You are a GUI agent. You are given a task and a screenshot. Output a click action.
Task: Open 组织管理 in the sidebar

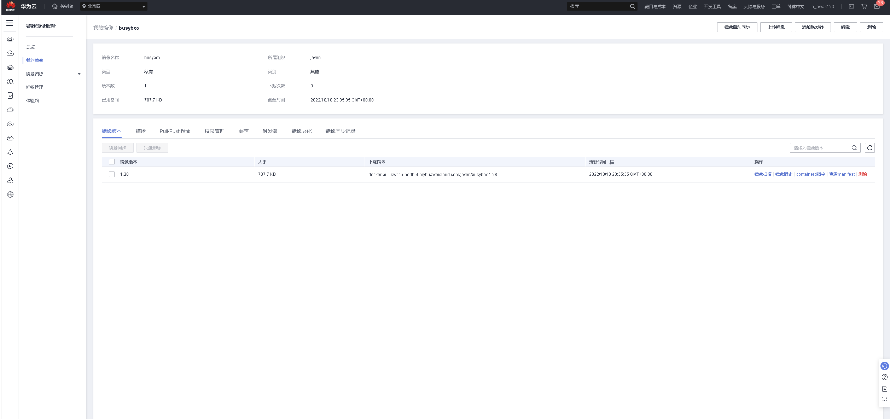pos(35,87)
